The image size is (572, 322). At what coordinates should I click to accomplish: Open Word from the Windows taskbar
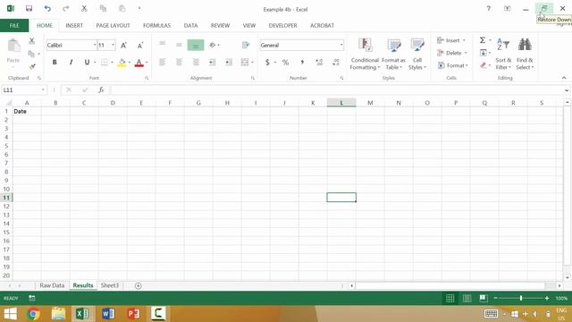(108, 314)
